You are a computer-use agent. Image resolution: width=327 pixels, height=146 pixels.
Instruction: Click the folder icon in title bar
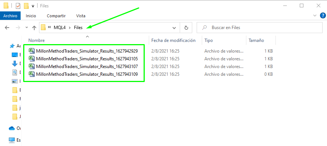point(6,6)
